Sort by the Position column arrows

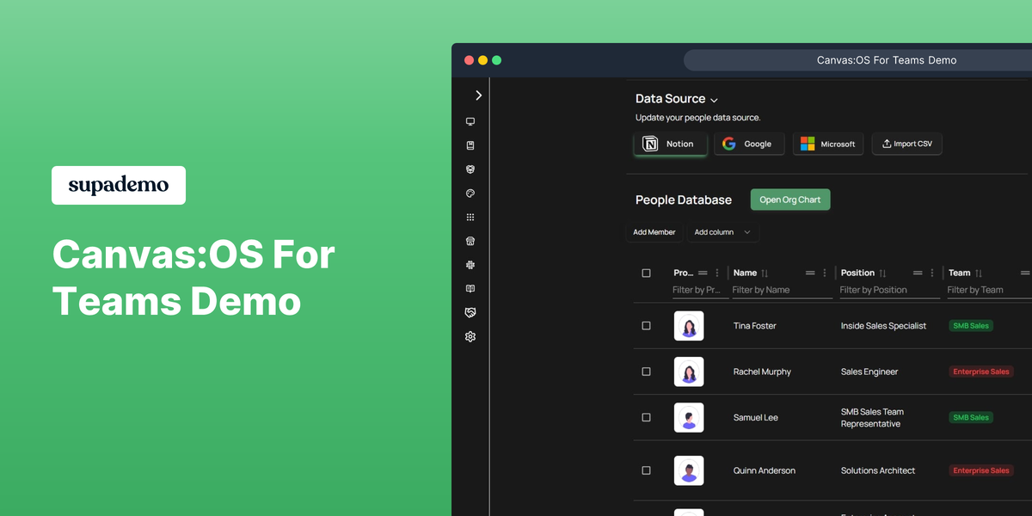coord(882,273)
